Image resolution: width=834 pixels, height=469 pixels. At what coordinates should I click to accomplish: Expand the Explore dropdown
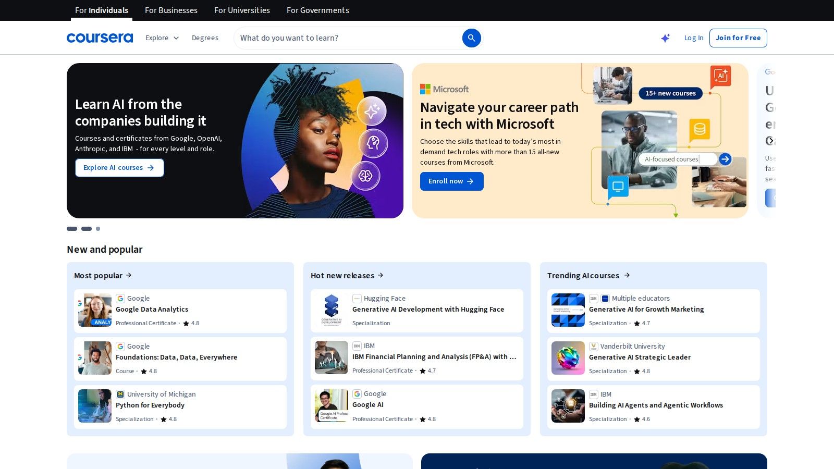pos(162,38)
